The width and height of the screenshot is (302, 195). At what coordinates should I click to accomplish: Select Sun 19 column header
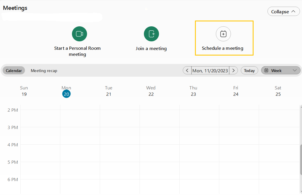[x=24, y=91]
